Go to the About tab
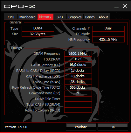 [103, 17]
